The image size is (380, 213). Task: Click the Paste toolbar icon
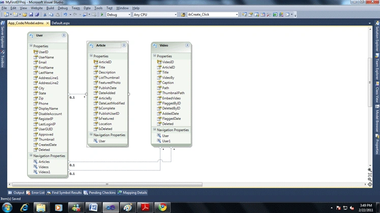[x=57, y=15]
